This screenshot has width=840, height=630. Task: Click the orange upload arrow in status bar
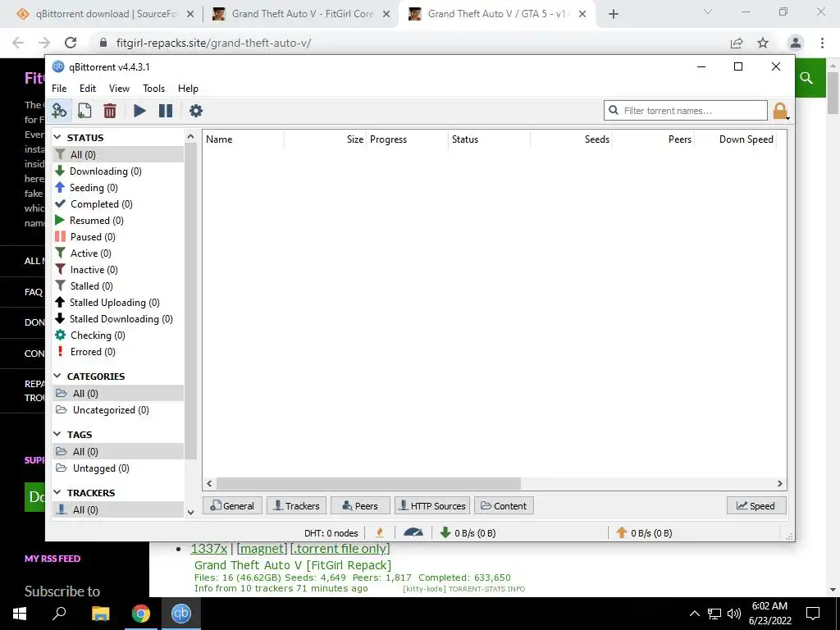pos(622,532)
